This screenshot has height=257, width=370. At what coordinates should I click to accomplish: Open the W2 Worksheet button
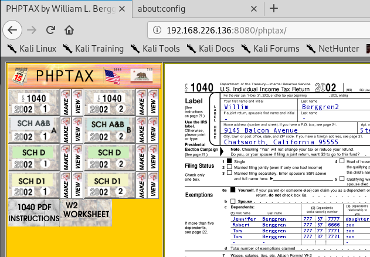point(86,212)
